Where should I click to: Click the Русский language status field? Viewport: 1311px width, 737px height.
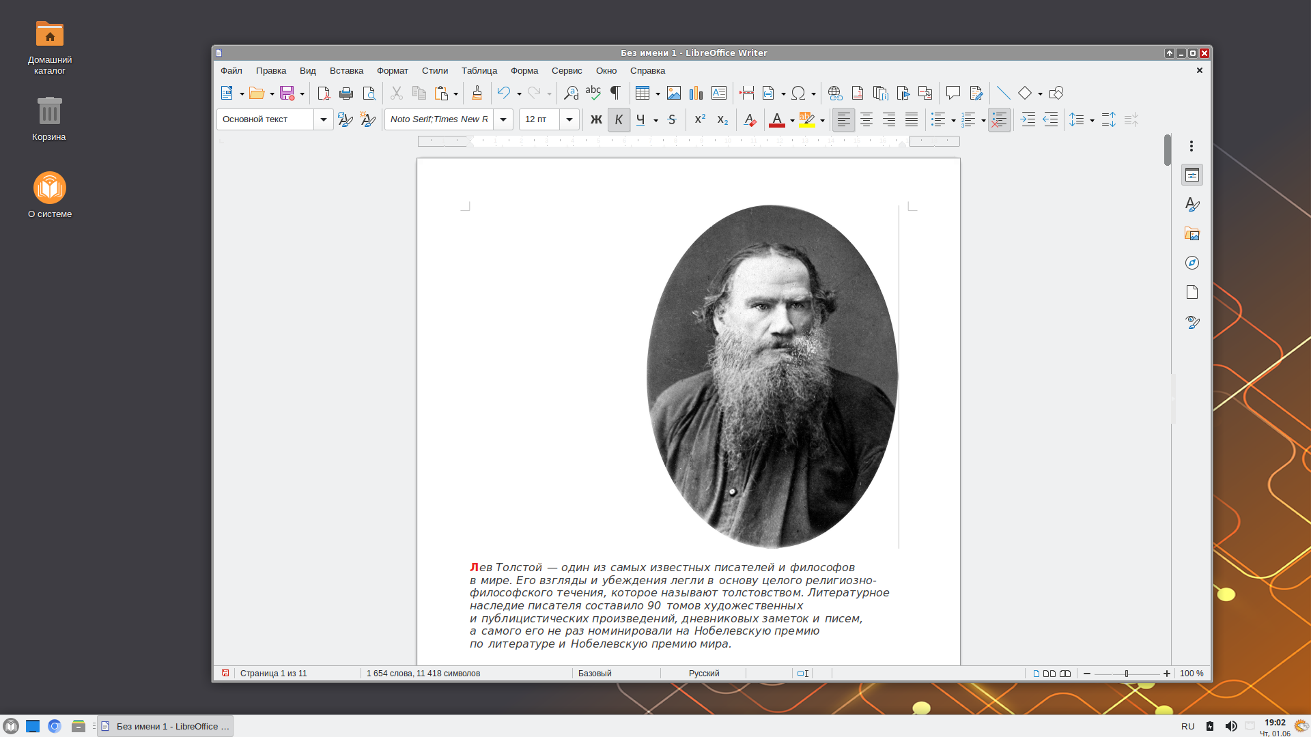pos(703,674)
